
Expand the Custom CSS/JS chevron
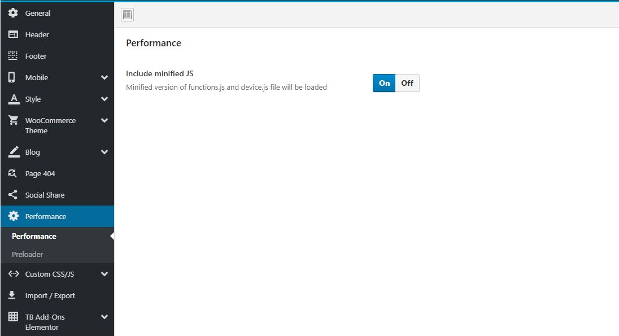click(104, 274)
